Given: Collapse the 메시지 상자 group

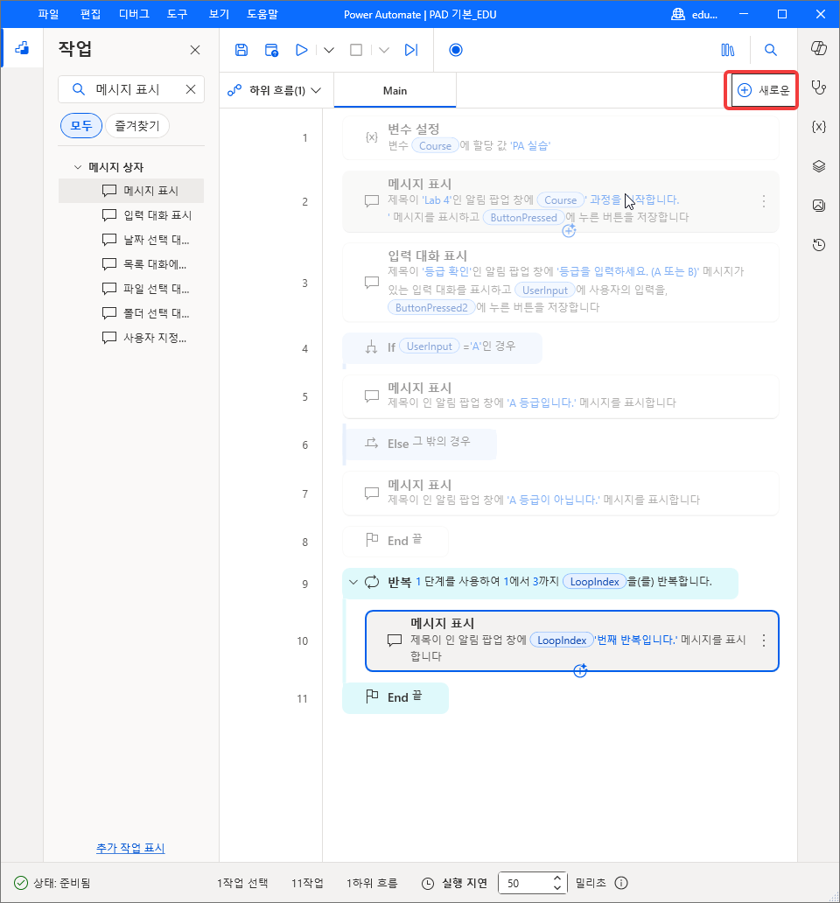Looking at the screenshot, I should pyautogui.click(x=78, y=167).
